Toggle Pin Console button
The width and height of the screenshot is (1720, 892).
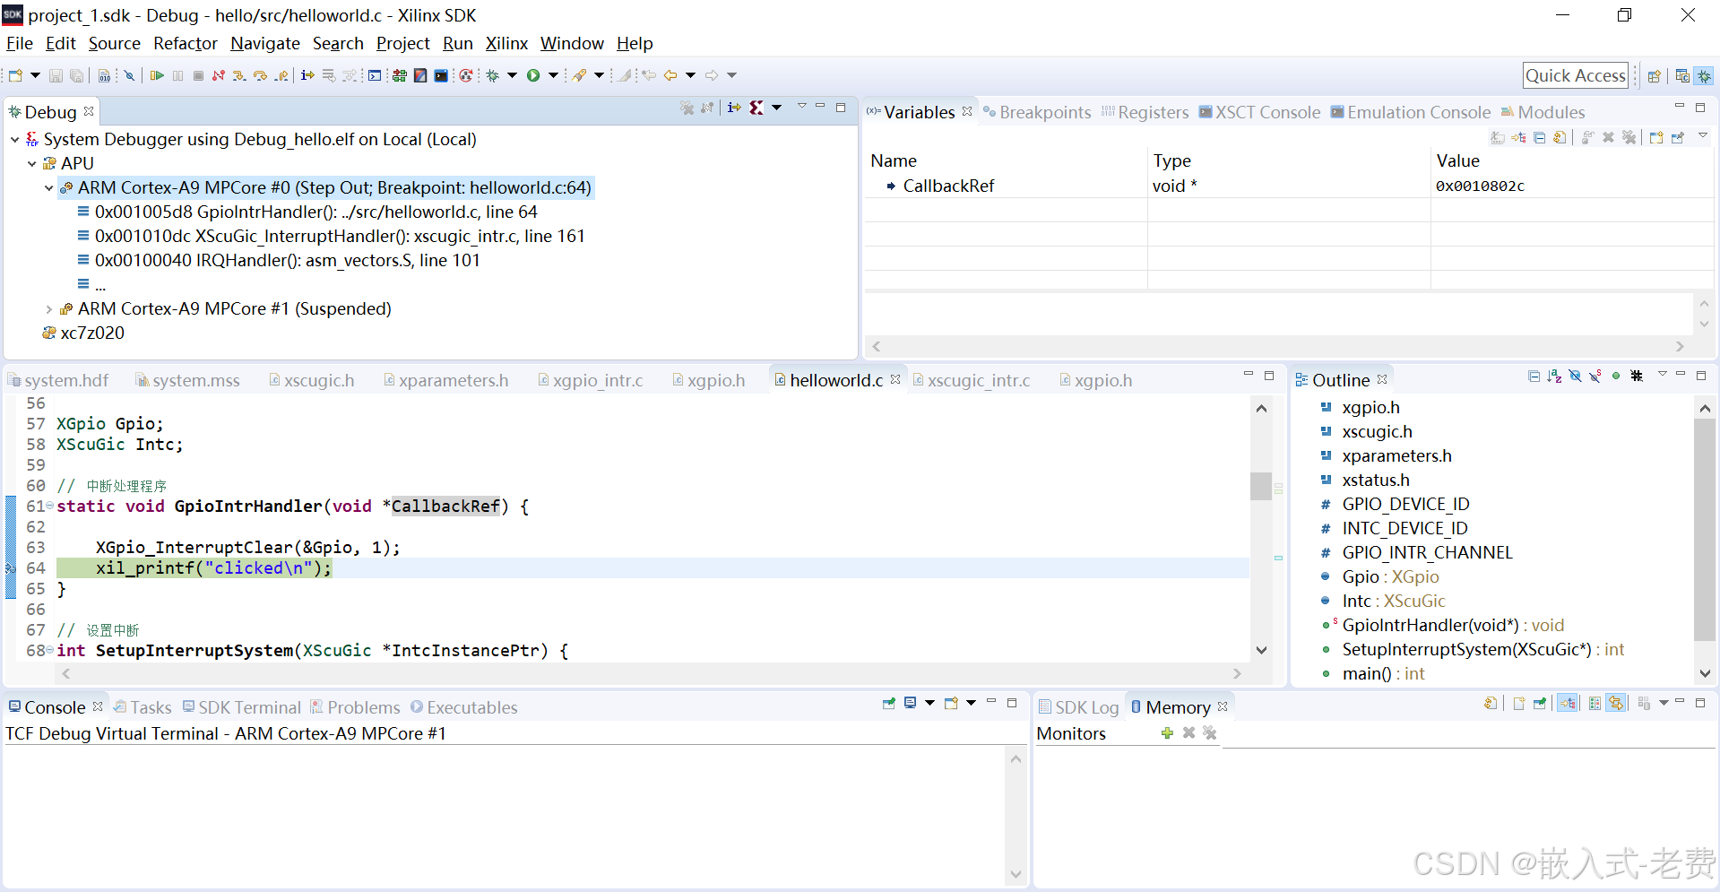click(889, 703)
